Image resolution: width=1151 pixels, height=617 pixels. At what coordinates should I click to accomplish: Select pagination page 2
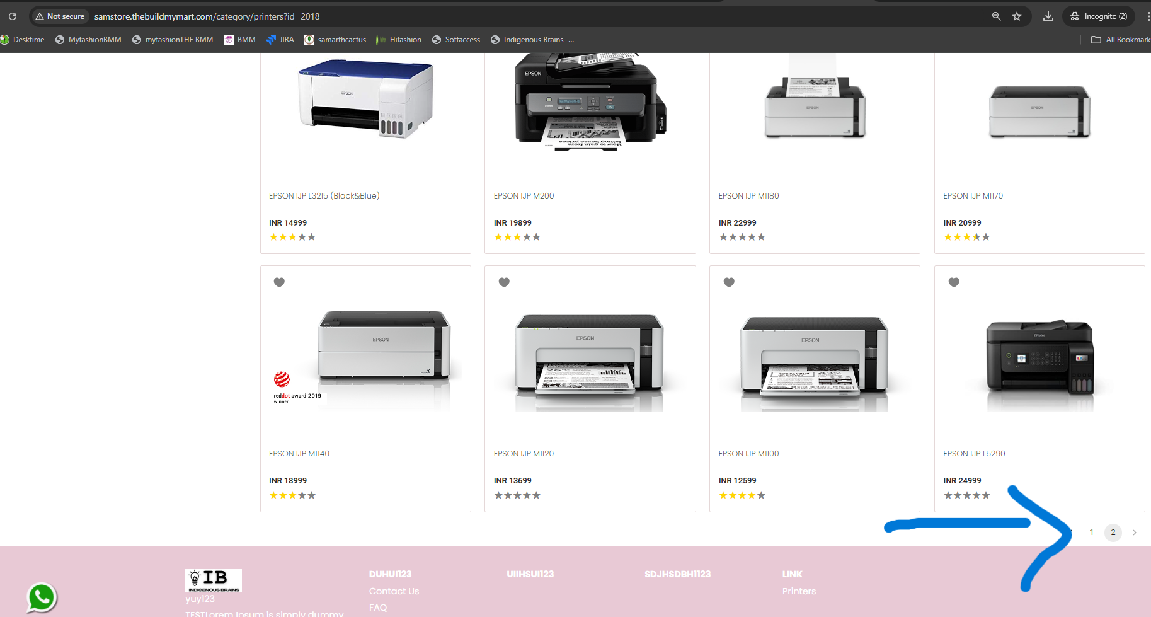1113,533
